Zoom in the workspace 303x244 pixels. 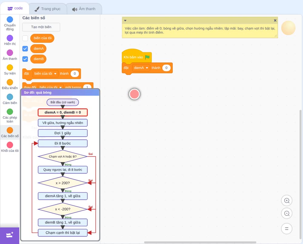287,201
